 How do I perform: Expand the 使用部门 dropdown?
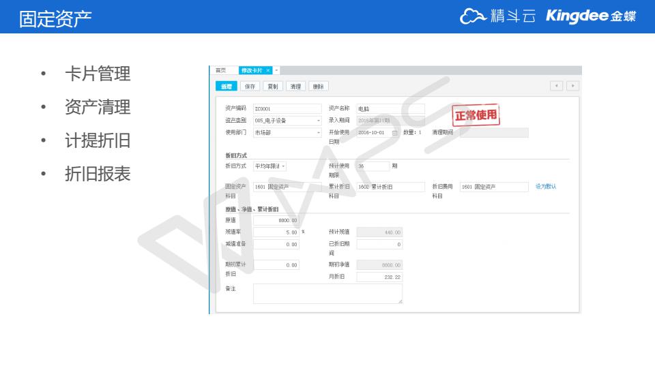click(x=318, y=133)
